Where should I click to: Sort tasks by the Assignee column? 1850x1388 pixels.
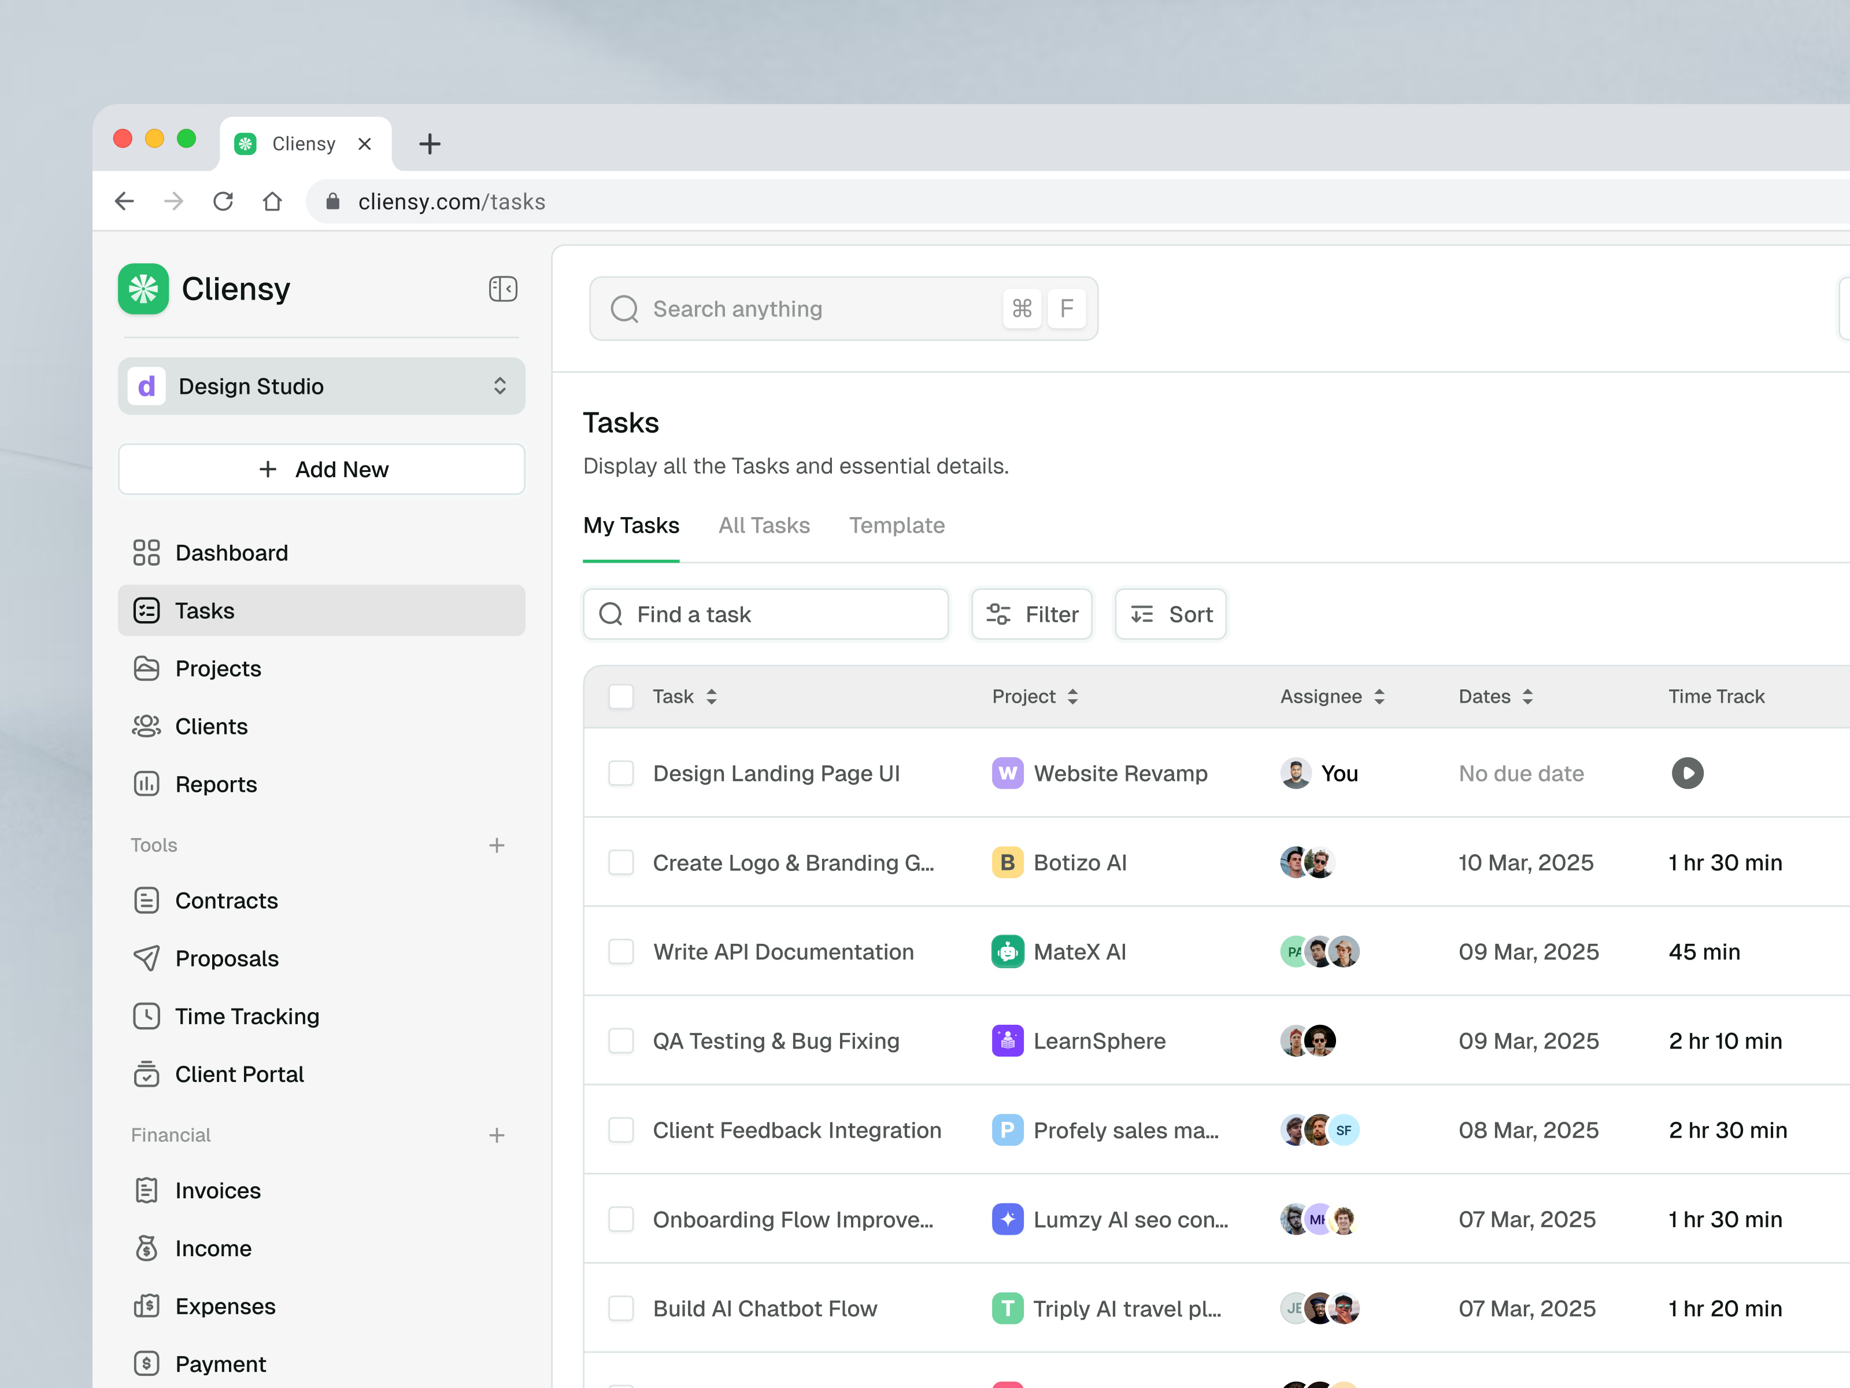(x=1379, y=696)
